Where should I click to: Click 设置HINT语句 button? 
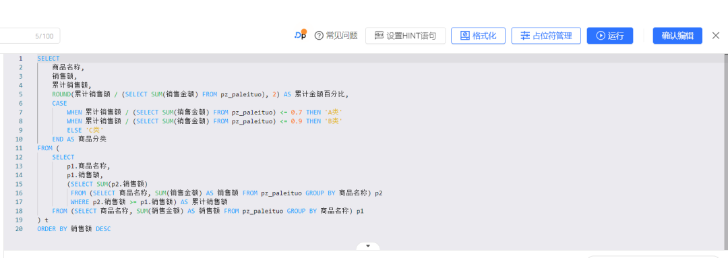pyautogui.click(x=405, y=36)
